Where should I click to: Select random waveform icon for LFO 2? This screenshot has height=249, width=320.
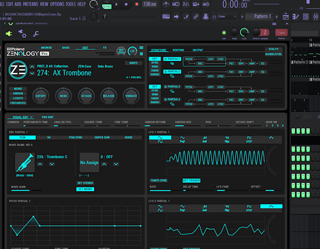click(x=271, y=206)
